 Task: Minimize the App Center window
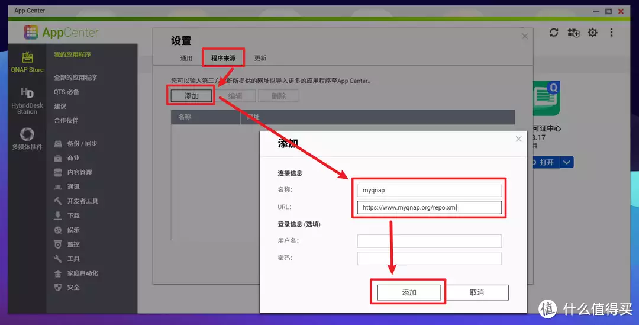pyautogui.click(x=595, y=11)
